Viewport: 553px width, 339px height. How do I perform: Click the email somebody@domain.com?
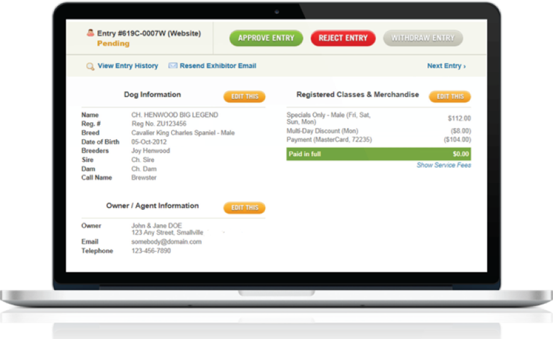pos(166,242)
